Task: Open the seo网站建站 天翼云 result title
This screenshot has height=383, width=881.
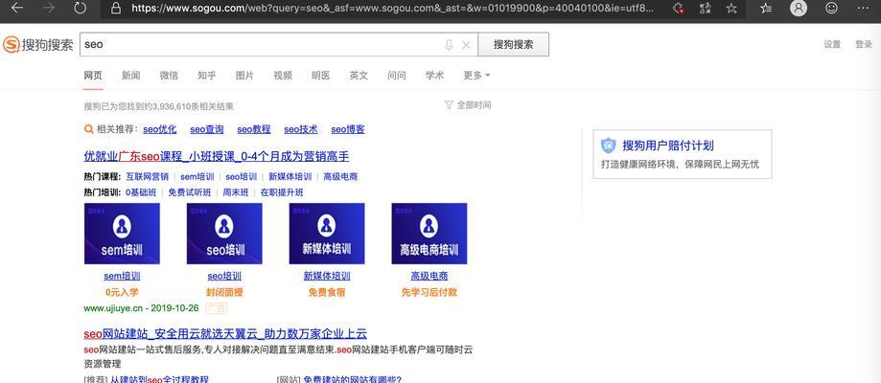Action: (225, 334)
